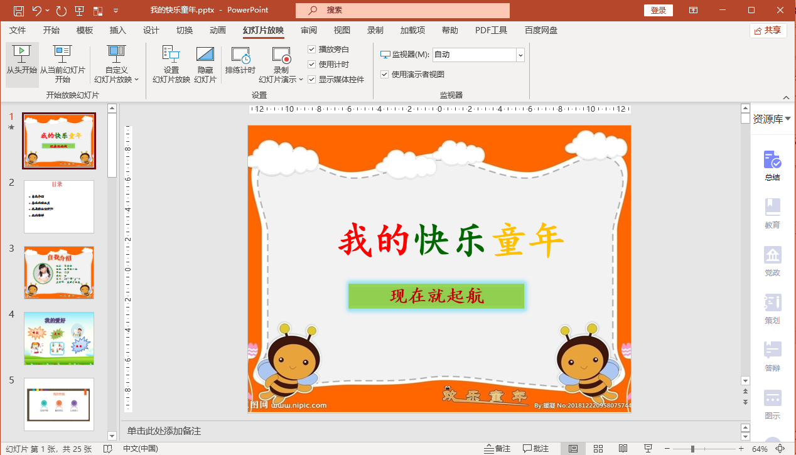Toggle 使用计时 checkbox
796x455 pixels.
tap(312, 64)
